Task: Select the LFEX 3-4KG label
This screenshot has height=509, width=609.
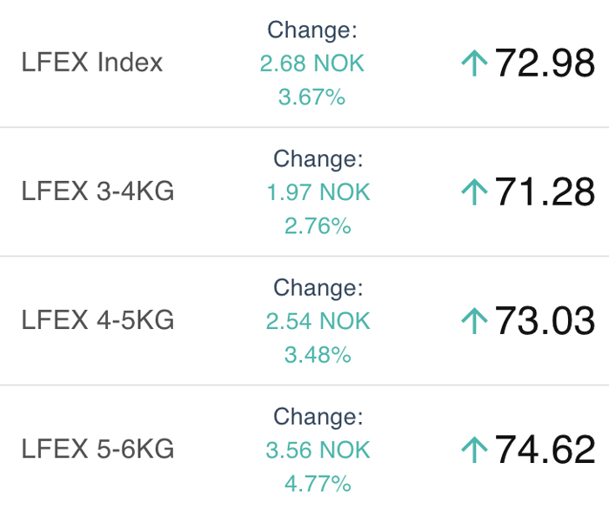Action: click(97, 192)
